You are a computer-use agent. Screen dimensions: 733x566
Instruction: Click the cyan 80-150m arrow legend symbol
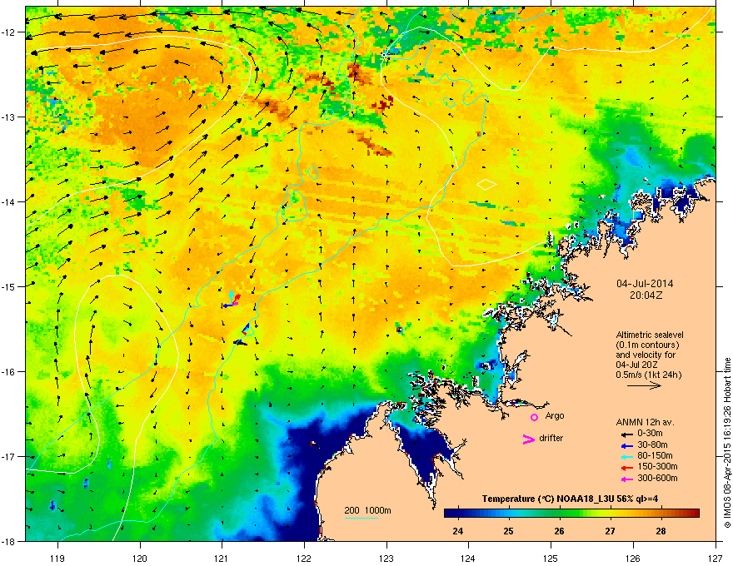click(627, 456)
